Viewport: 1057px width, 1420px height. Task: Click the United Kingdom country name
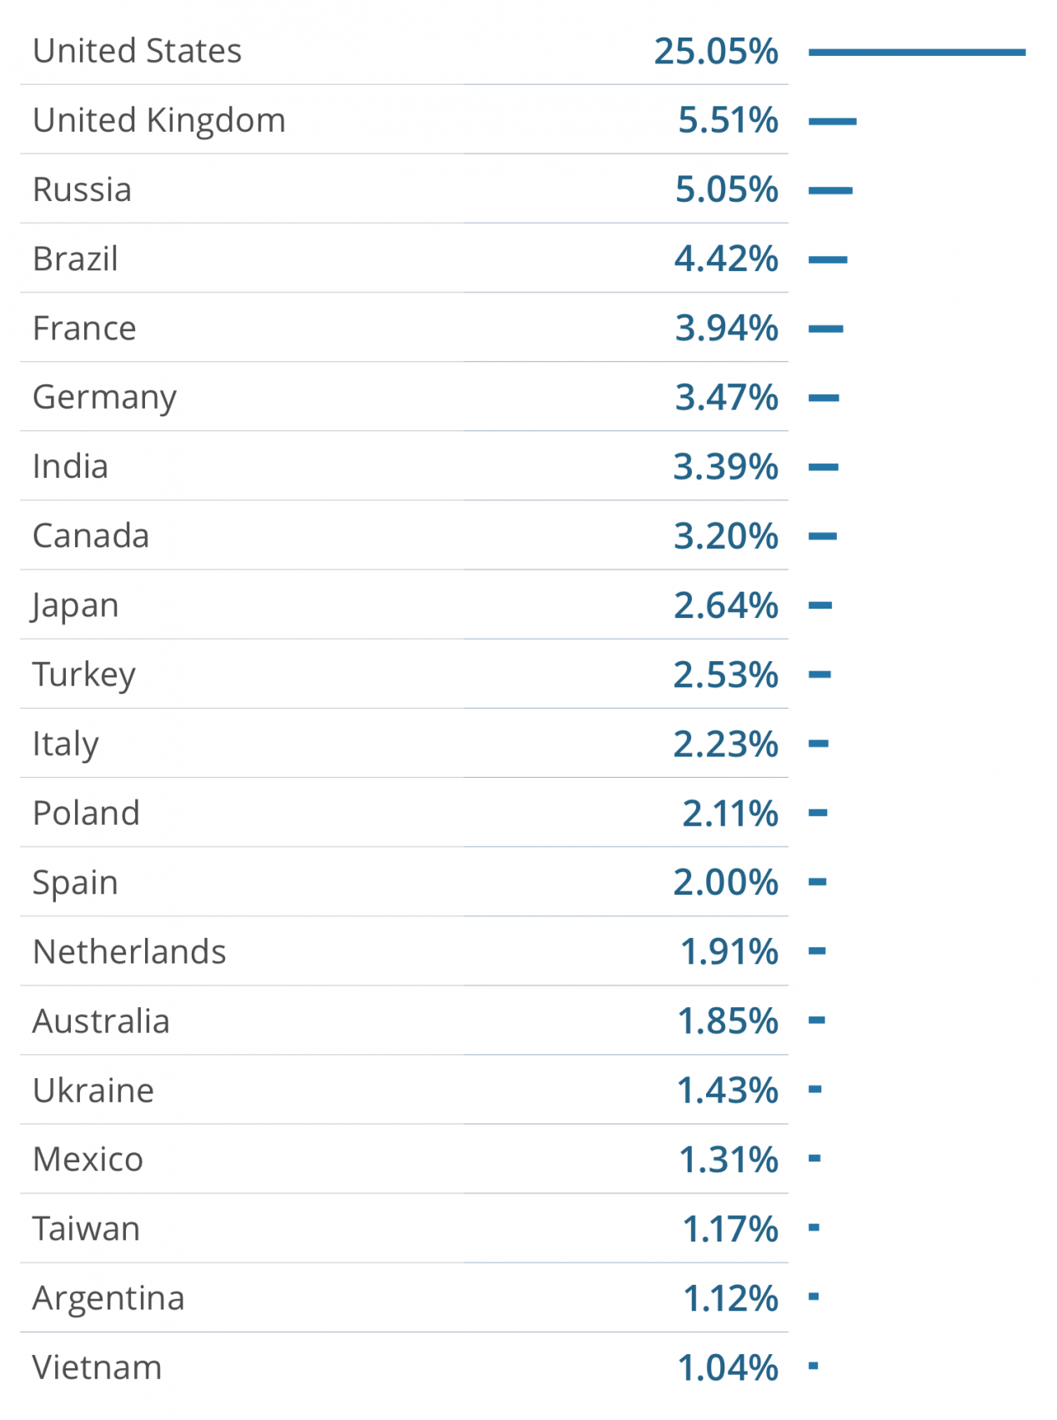pyautogui.click(x=159, y=121)
